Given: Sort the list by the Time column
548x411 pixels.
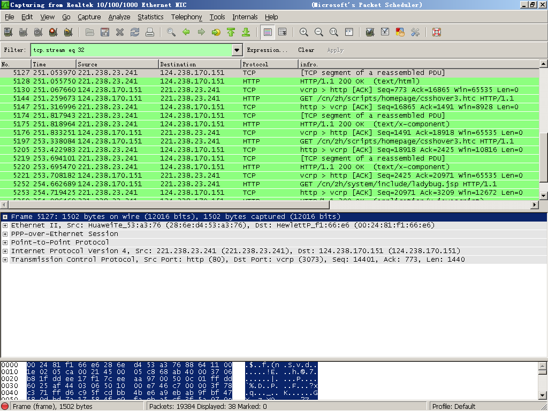Looking at the screenshot, I should 54,64.
